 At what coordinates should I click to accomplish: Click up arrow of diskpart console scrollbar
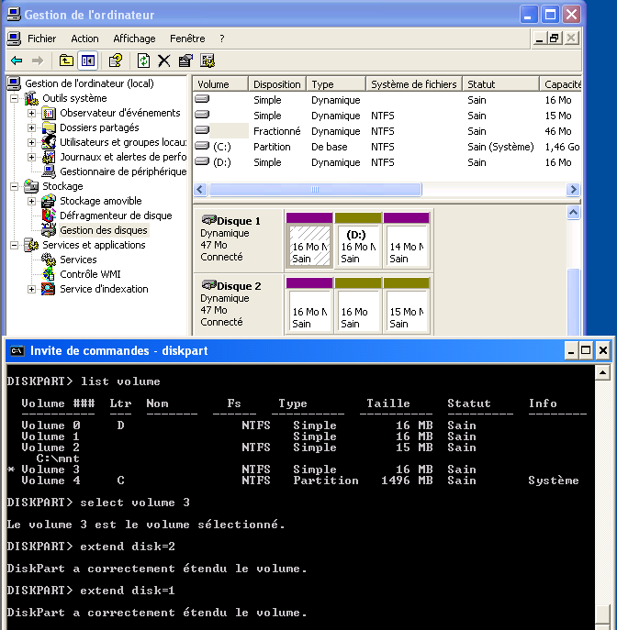602,373
